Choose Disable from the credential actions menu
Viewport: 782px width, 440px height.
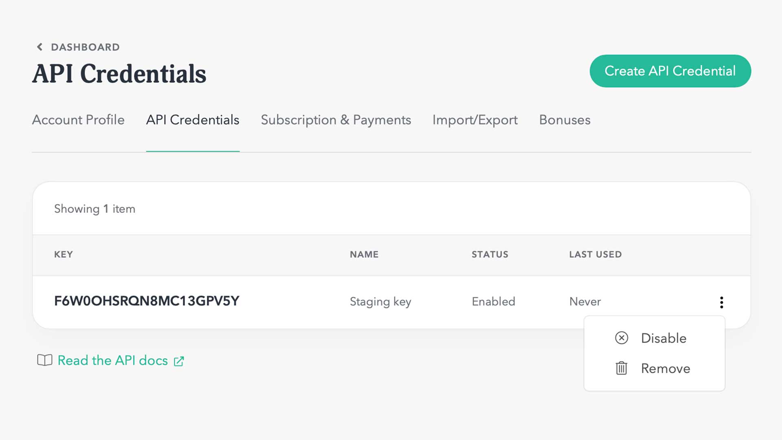663,338
